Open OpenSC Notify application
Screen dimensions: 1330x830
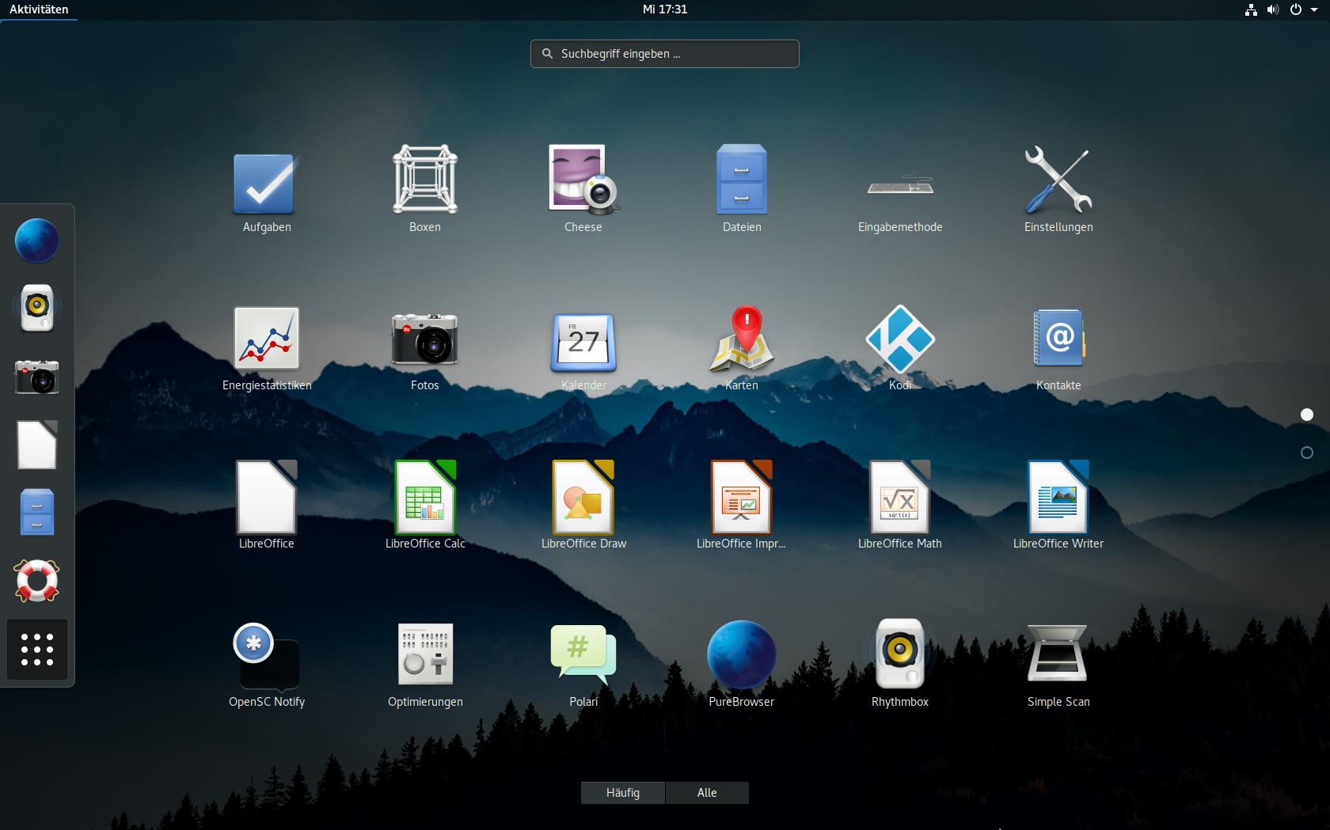click(x=267, y=655)
